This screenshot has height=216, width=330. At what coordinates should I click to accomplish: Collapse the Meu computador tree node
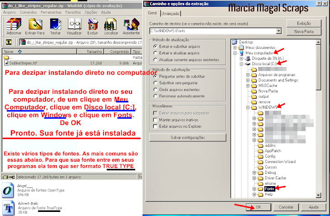(x=235, y=53)
